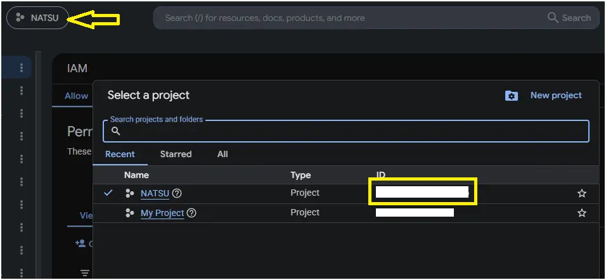
Task: Click the Name column header
Action: (136, 175)
